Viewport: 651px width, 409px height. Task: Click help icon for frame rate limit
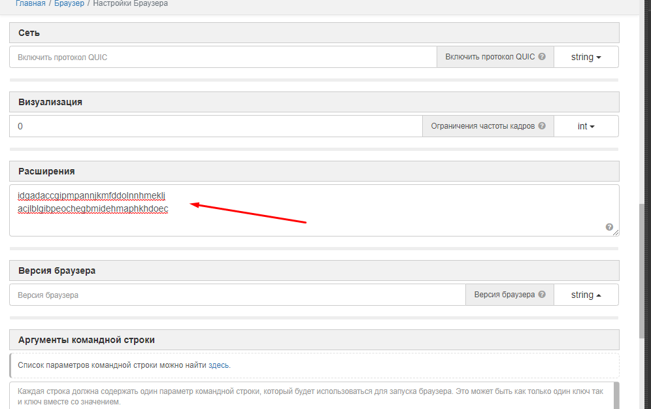(x=542, y=126)
